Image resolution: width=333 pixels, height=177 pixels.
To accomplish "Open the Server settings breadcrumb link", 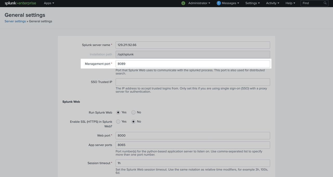I will coord(15,21).
